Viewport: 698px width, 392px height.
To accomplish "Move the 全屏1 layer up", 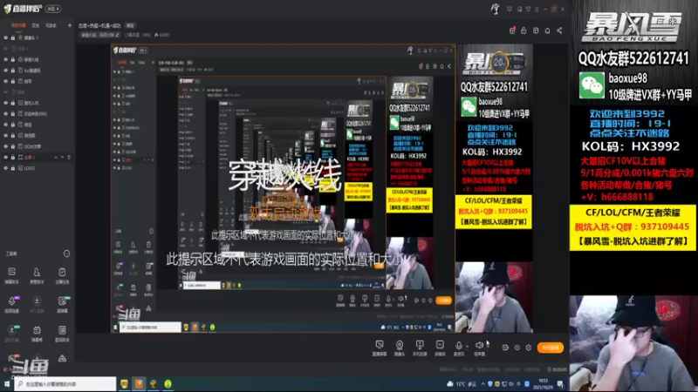I will (x=56, y=158).
